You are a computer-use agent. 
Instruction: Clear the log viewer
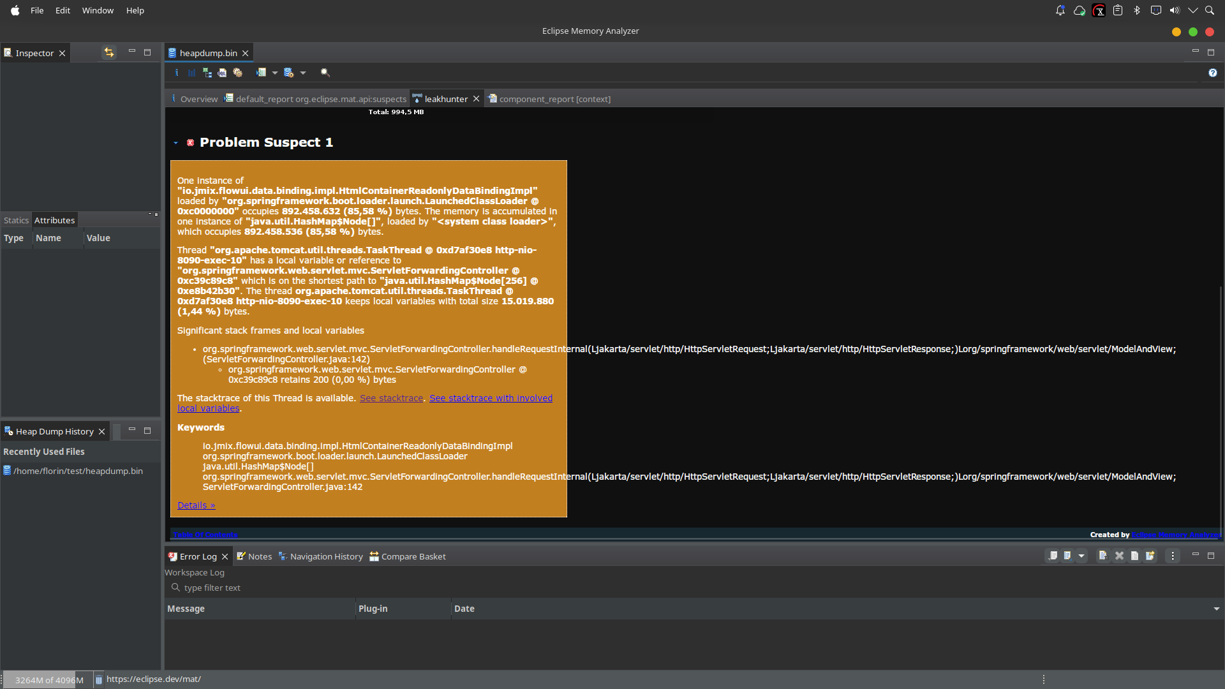(1102, 556)
